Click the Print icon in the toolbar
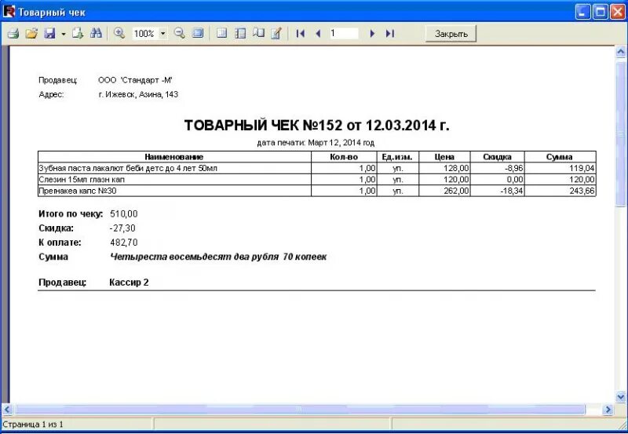This screenshot has width=628, height=434. click(13, 34)
